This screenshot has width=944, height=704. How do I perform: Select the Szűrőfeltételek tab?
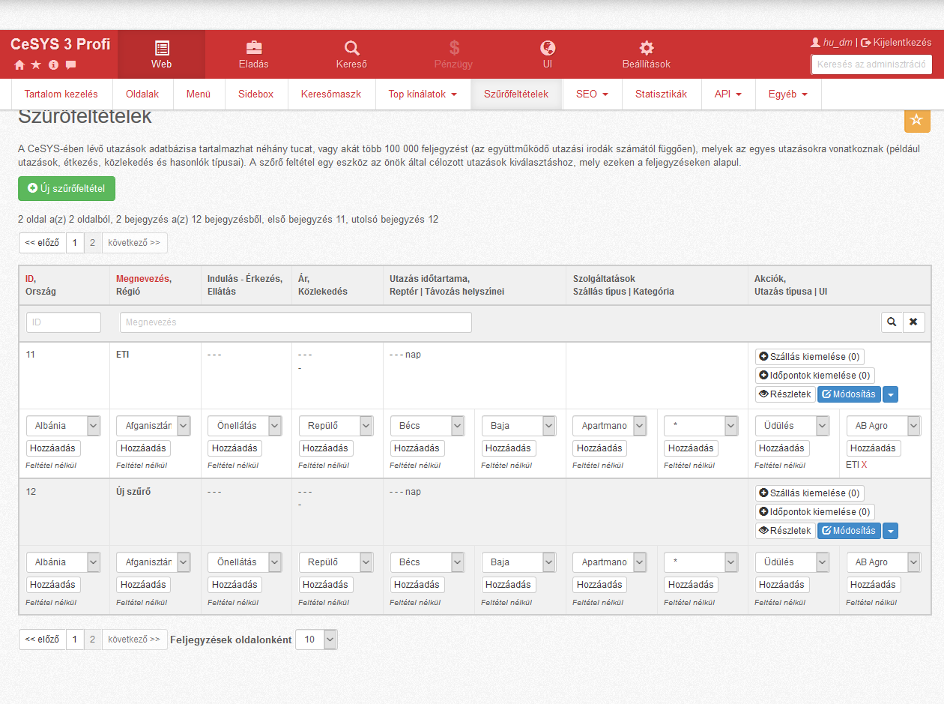[516, 94]
